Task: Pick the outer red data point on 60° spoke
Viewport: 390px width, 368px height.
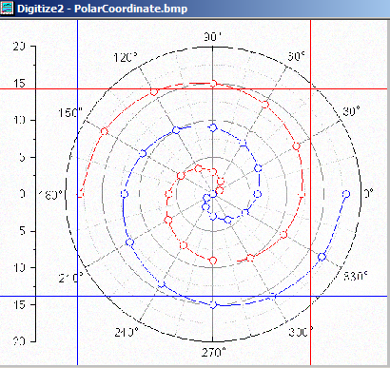Action: [x=265, y=104]
